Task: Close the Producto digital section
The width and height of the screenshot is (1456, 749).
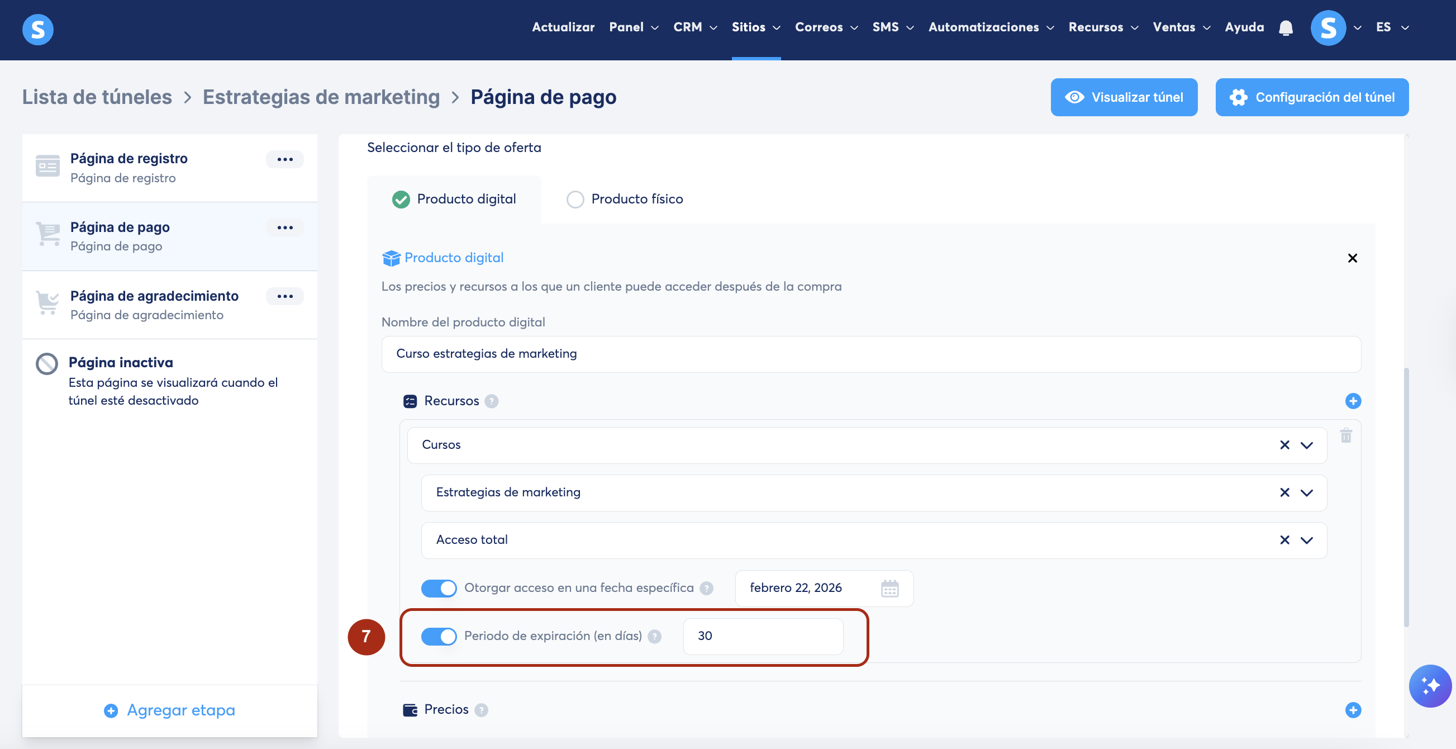Action: pyautogui.click(x=1352, y=258)
